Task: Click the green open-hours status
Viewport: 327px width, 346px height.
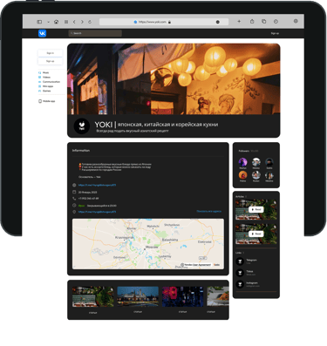Action: pos(81,206)
